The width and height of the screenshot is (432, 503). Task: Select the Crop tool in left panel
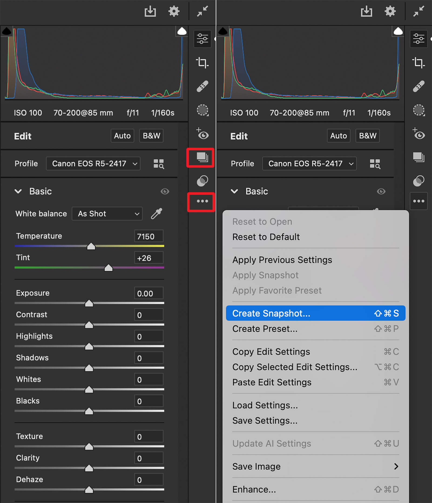pyautogui.click(x=202, y=63)
